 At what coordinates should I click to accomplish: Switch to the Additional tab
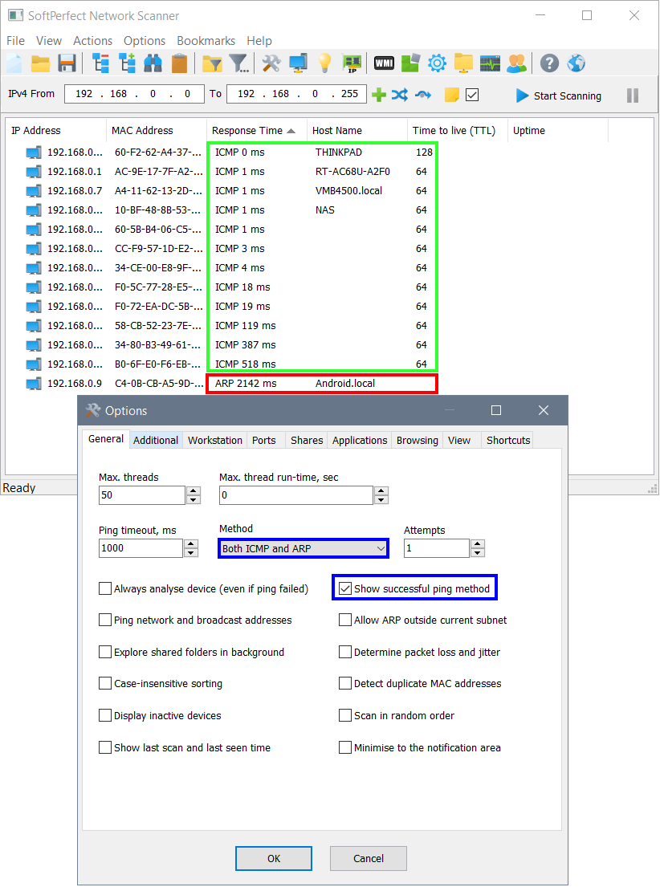(x=156, y=440)
